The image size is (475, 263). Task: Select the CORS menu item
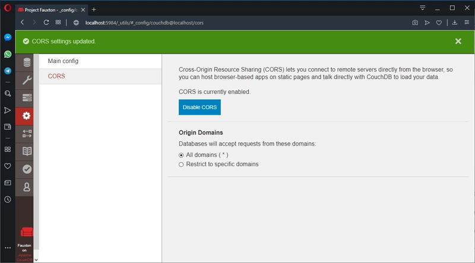[56, 77]
